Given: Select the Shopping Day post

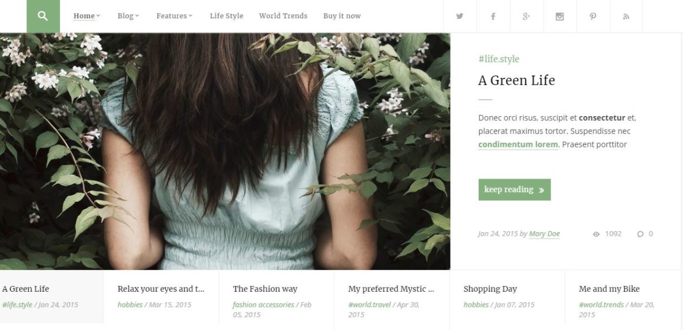Looking at the screenshot, I should pyautogui.click(x=507, y=297).
